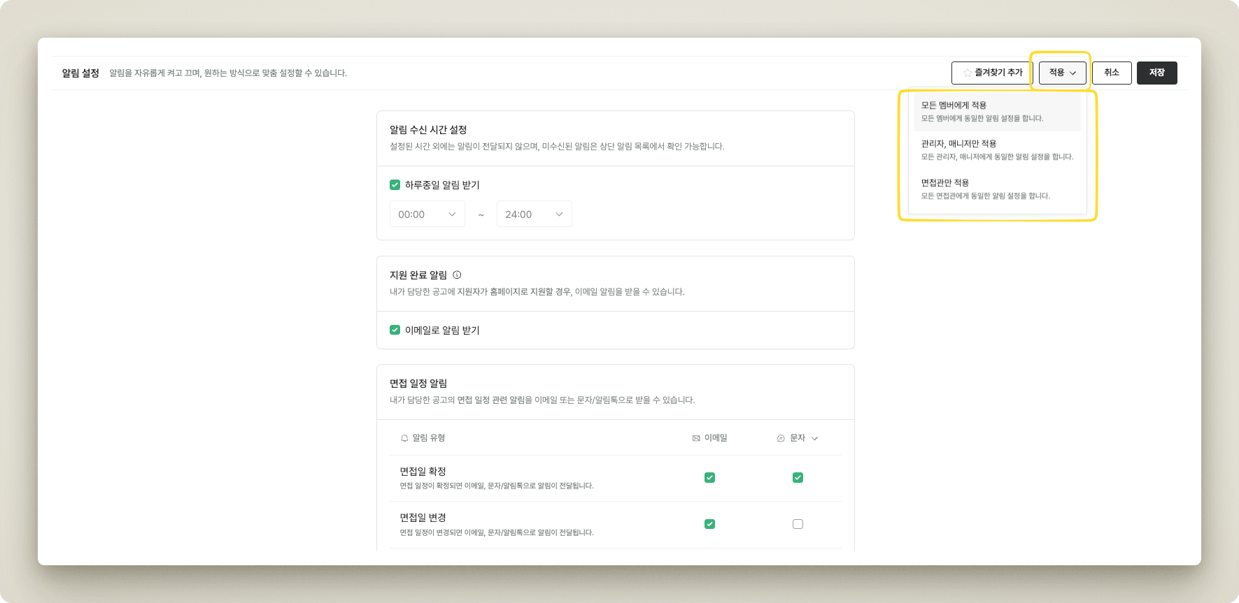This screenshot has height=603, width=1239.
Task: Select 면접관만 적용 menu option
Action: pos(997,189)
